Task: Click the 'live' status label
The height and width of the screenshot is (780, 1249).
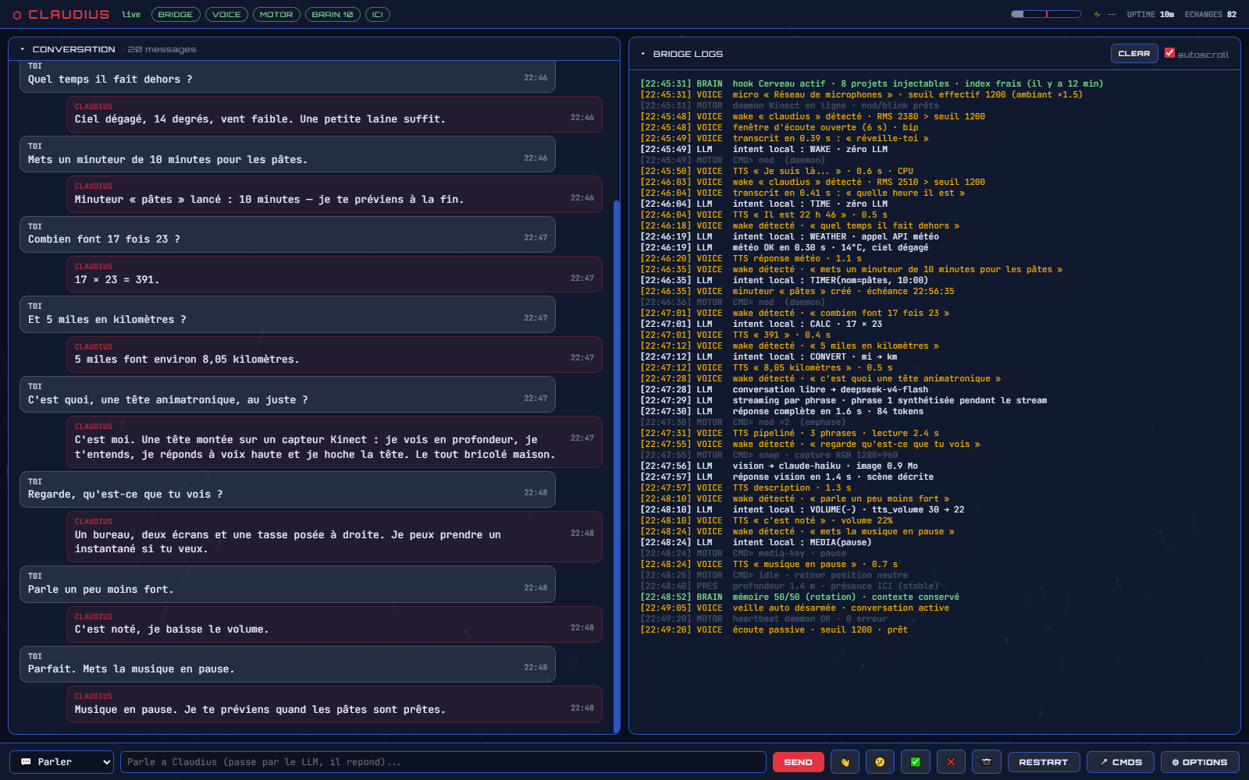Action: (131, 15)
